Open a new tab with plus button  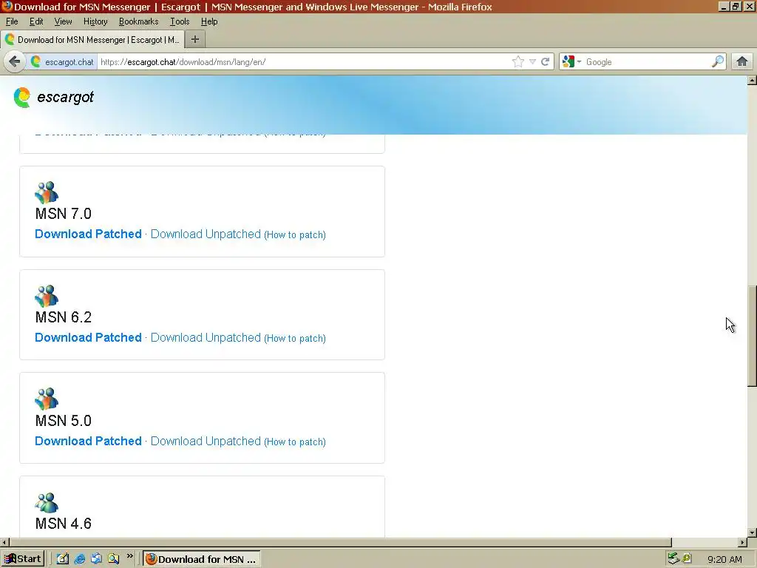195,40
